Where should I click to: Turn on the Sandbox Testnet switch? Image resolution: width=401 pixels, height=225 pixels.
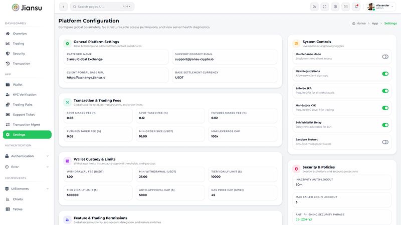(385, 142)
